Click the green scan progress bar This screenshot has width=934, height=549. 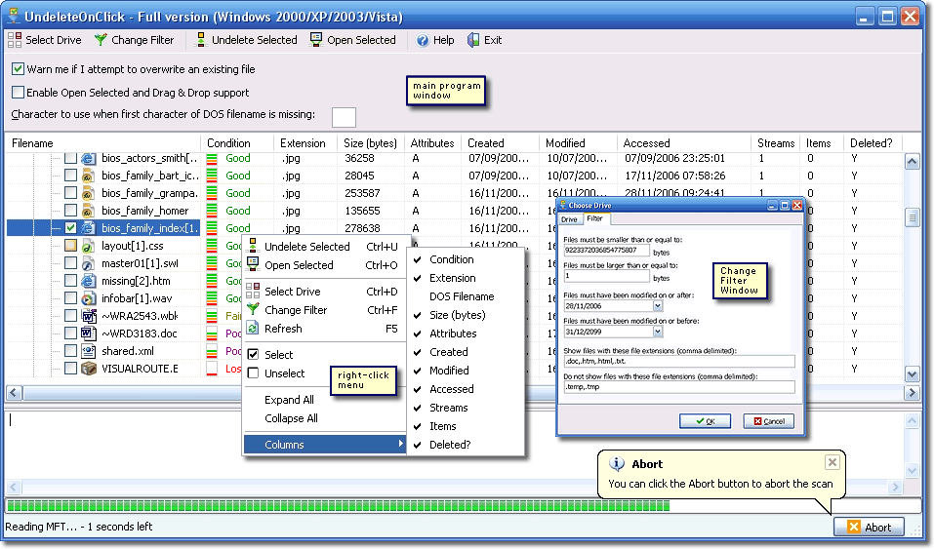(x=338, y=506)
